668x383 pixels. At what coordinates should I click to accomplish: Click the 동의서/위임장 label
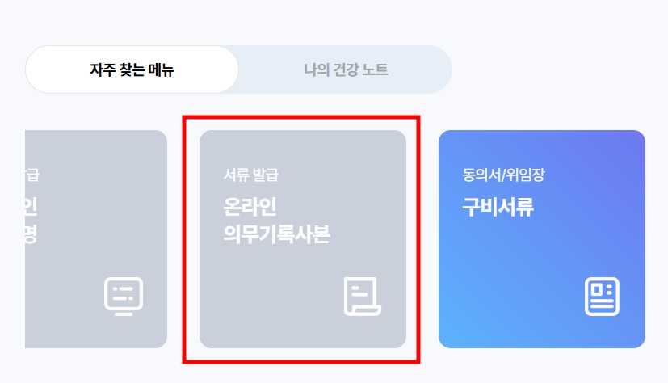[503, 175]
